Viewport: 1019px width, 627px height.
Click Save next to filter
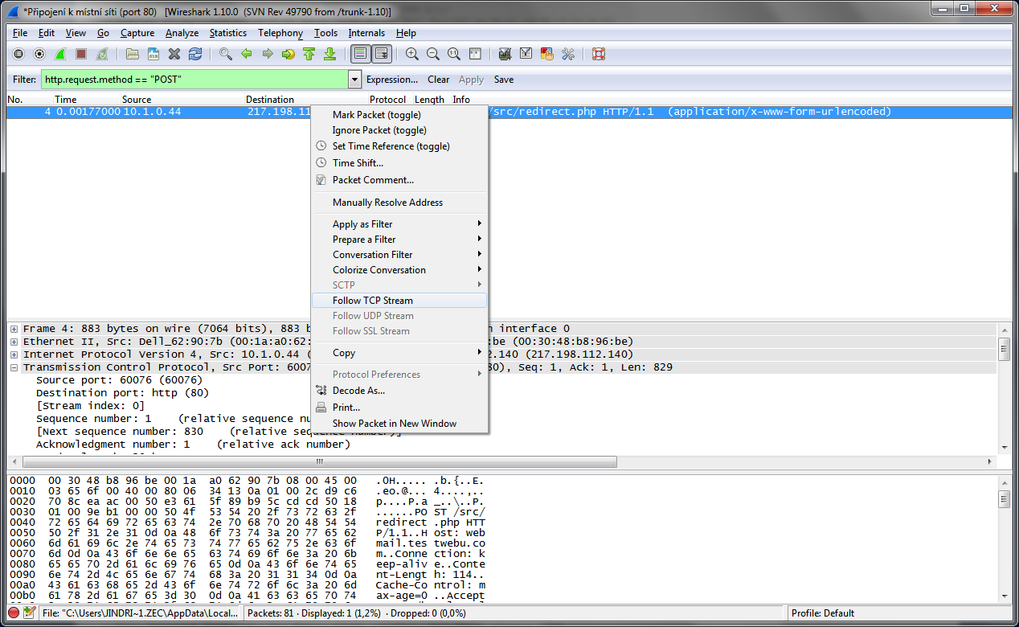[504, 80]
